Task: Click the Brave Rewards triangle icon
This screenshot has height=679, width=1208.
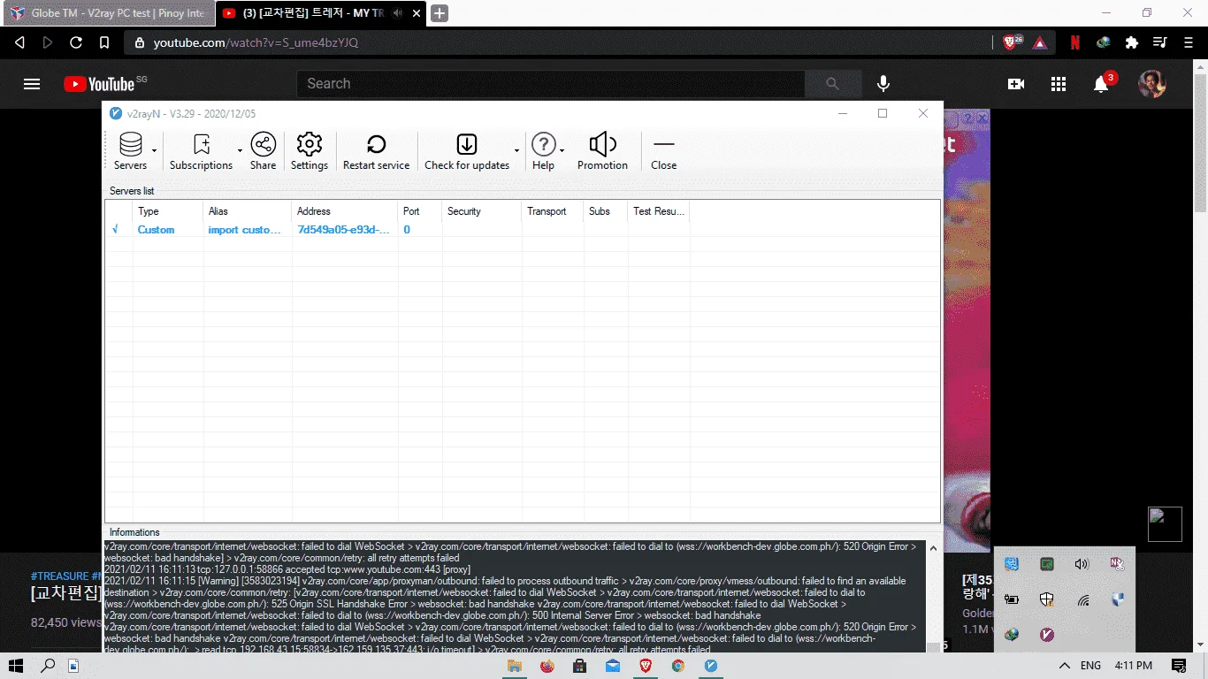Action: pyautogui.click(x=1040, y=42)
